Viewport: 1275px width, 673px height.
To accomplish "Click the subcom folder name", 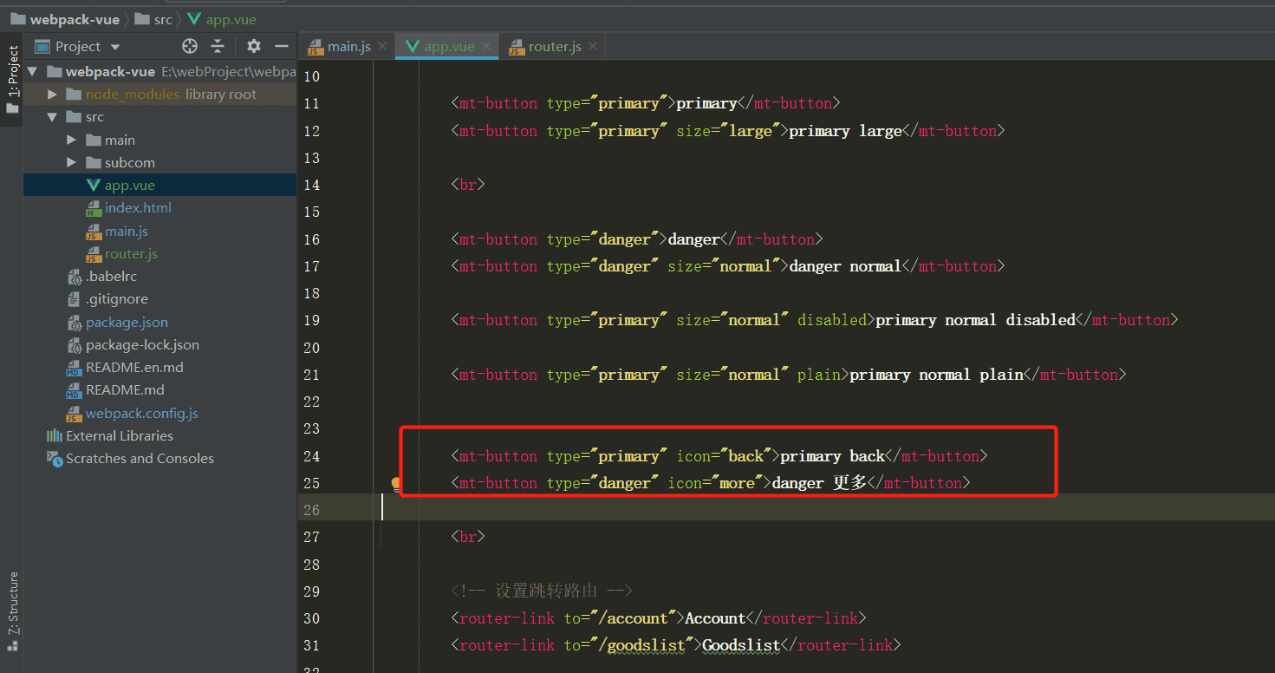I will [130, 162].
